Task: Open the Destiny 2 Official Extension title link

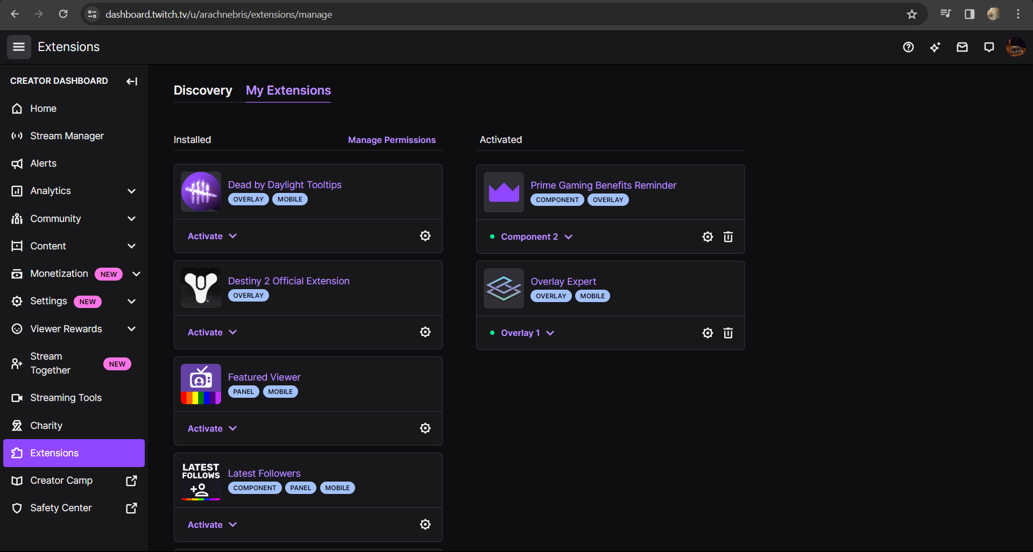Action: [288, 281]
